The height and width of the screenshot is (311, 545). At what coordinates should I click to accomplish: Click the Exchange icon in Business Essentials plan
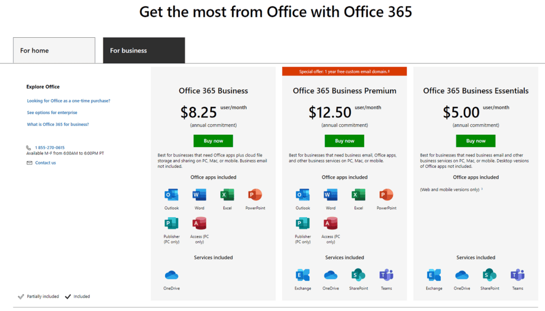(434, 275)
